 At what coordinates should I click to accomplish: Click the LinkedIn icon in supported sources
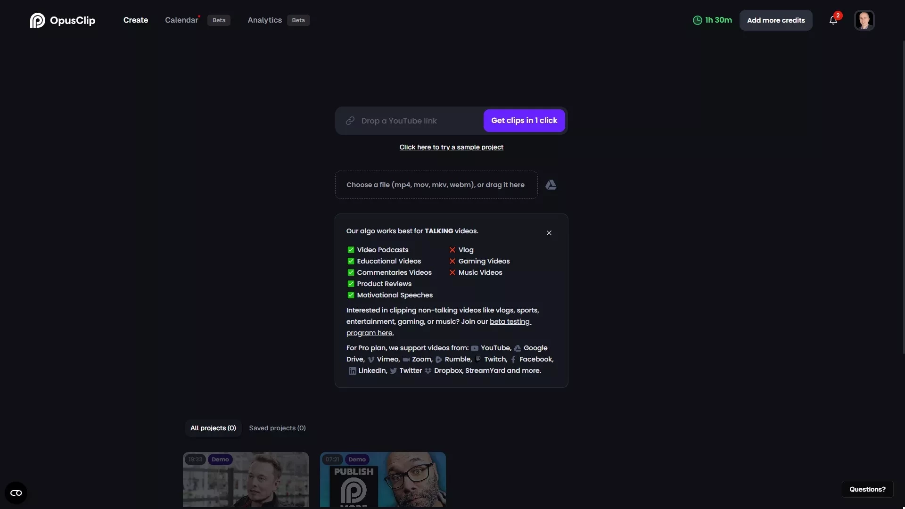[x=352, y=371]
